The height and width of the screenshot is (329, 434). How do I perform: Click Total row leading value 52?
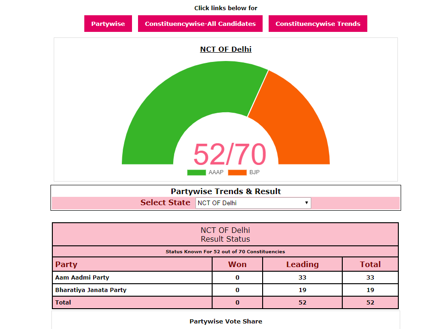(x=302, y=303)
